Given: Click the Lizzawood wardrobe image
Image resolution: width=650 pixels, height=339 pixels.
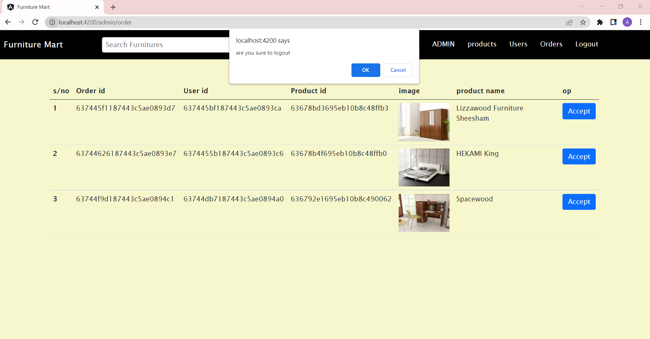Looking at the screenshot, I should coord(424,122).
